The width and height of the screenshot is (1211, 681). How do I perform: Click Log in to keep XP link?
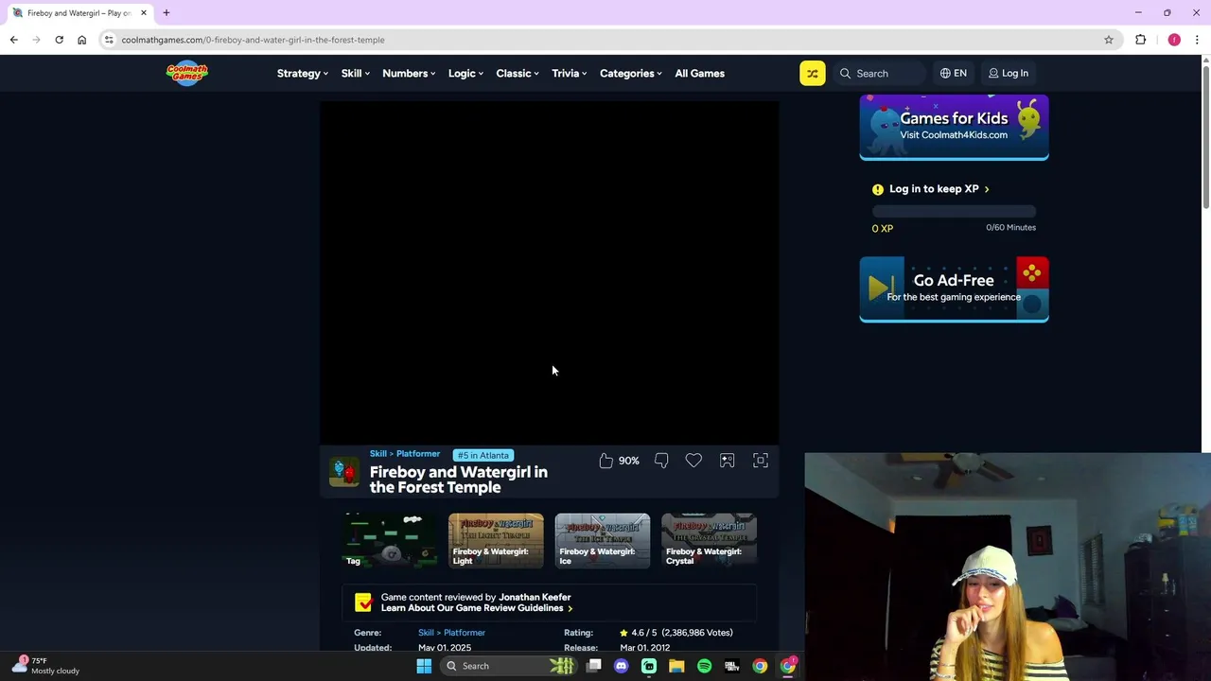coord(939,189)
